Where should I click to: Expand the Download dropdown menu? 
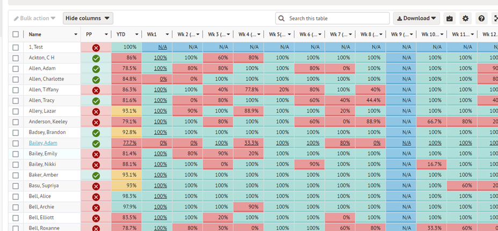point(416,18)
